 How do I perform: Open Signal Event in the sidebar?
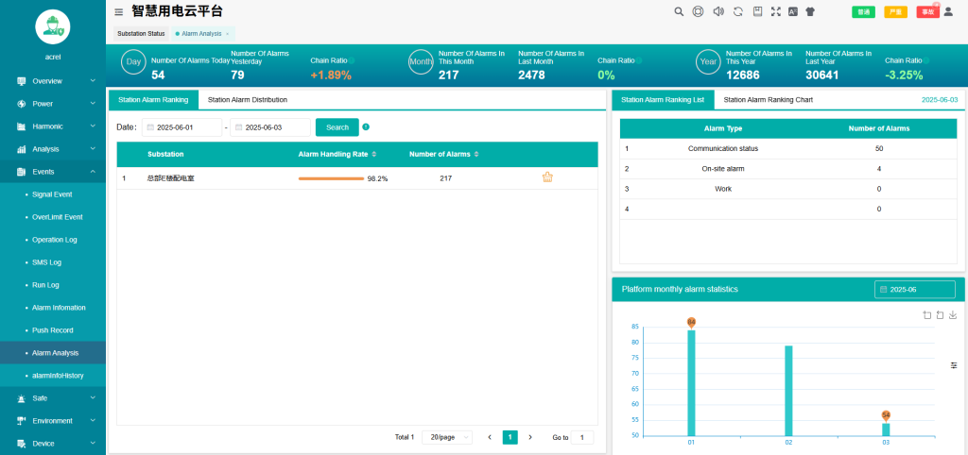[x=53, y=194]
